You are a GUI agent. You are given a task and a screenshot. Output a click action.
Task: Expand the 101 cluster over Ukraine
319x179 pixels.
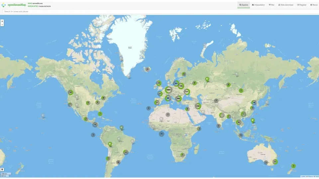187,92
